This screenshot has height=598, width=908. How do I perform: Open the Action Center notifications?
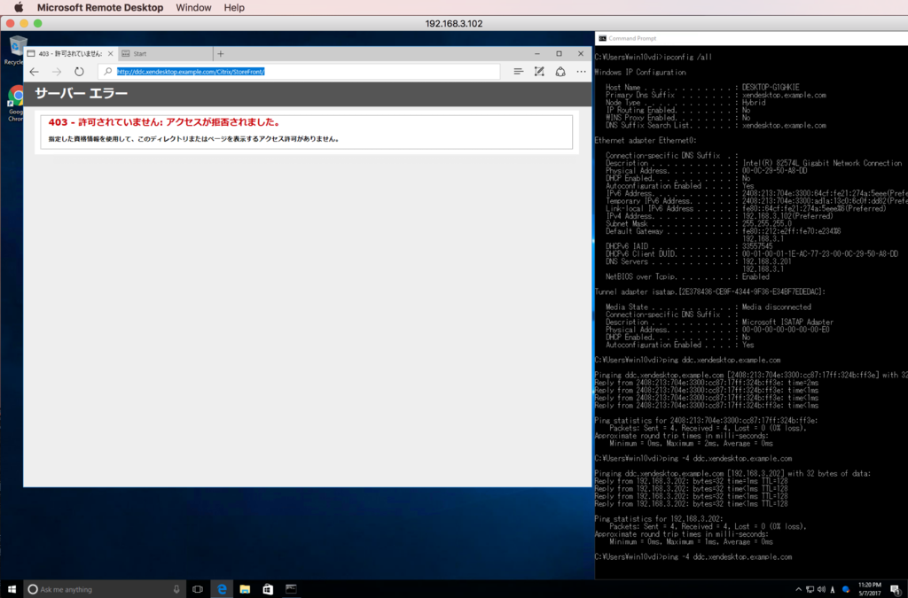click(x=896, y=590)
